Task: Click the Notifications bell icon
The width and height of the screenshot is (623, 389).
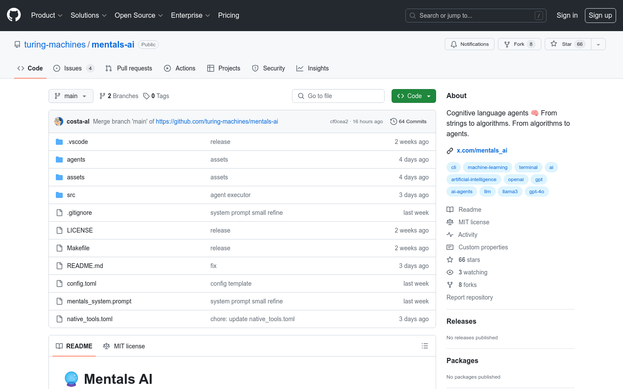Action: [x=454, y=44]
